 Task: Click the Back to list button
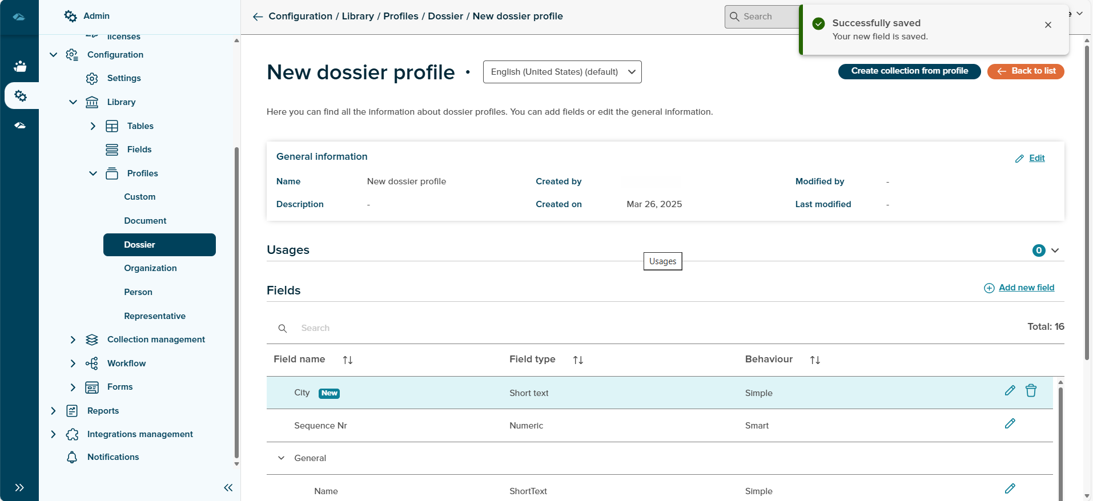1026,71
